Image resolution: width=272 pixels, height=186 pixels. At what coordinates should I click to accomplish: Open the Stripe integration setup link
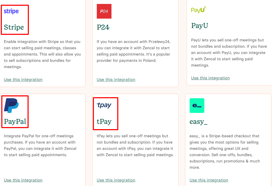23,79
